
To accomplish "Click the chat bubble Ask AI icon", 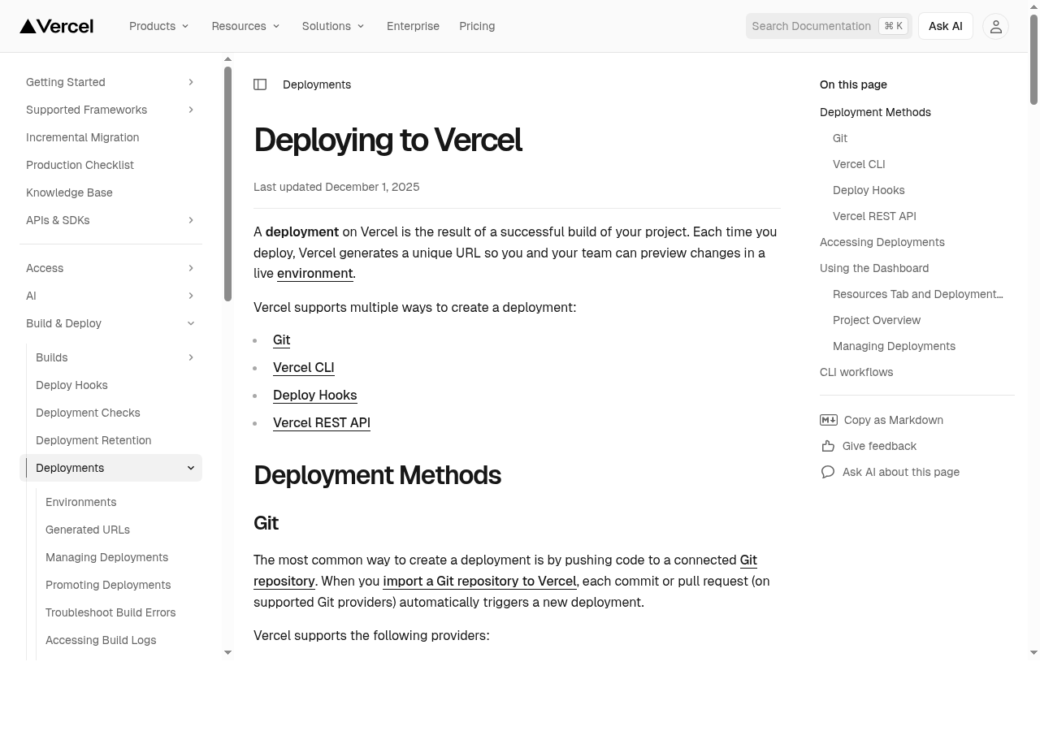I will pos(828,472).
